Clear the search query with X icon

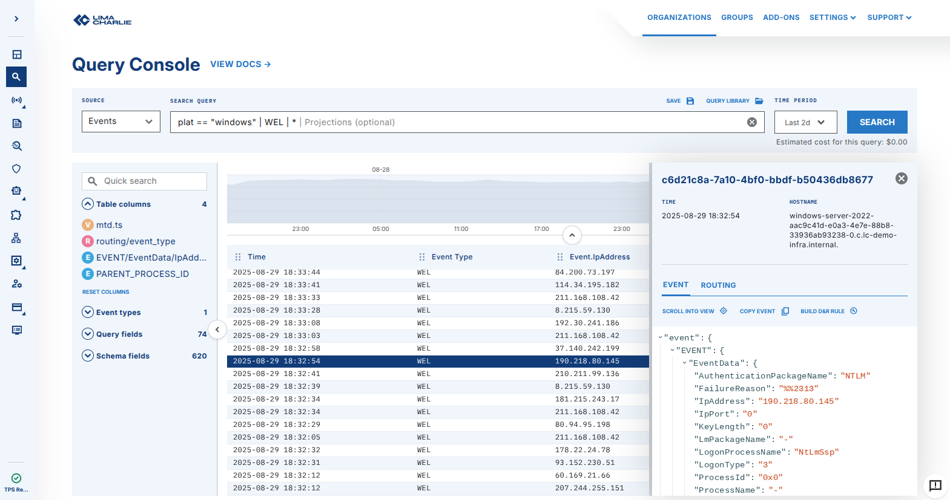coord(752,122)
